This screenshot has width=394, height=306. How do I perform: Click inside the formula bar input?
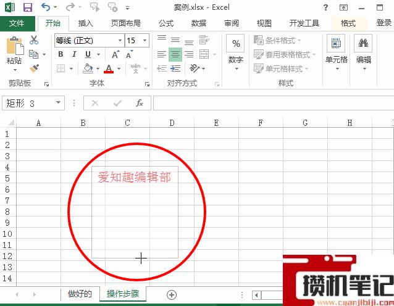(x=274, y=103)
